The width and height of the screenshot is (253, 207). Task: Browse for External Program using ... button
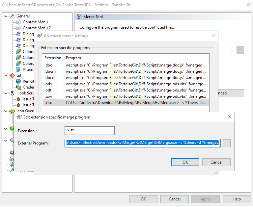pyautogui.click(x=227, y=143)
